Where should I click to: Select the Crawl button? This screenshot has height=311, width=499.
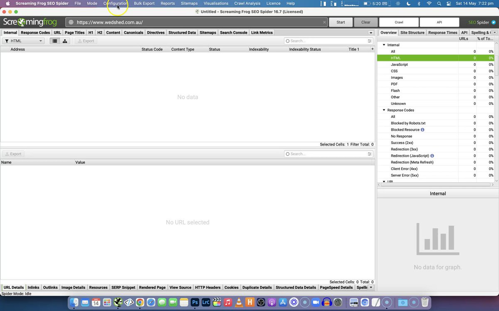click(x=399, y=22)
